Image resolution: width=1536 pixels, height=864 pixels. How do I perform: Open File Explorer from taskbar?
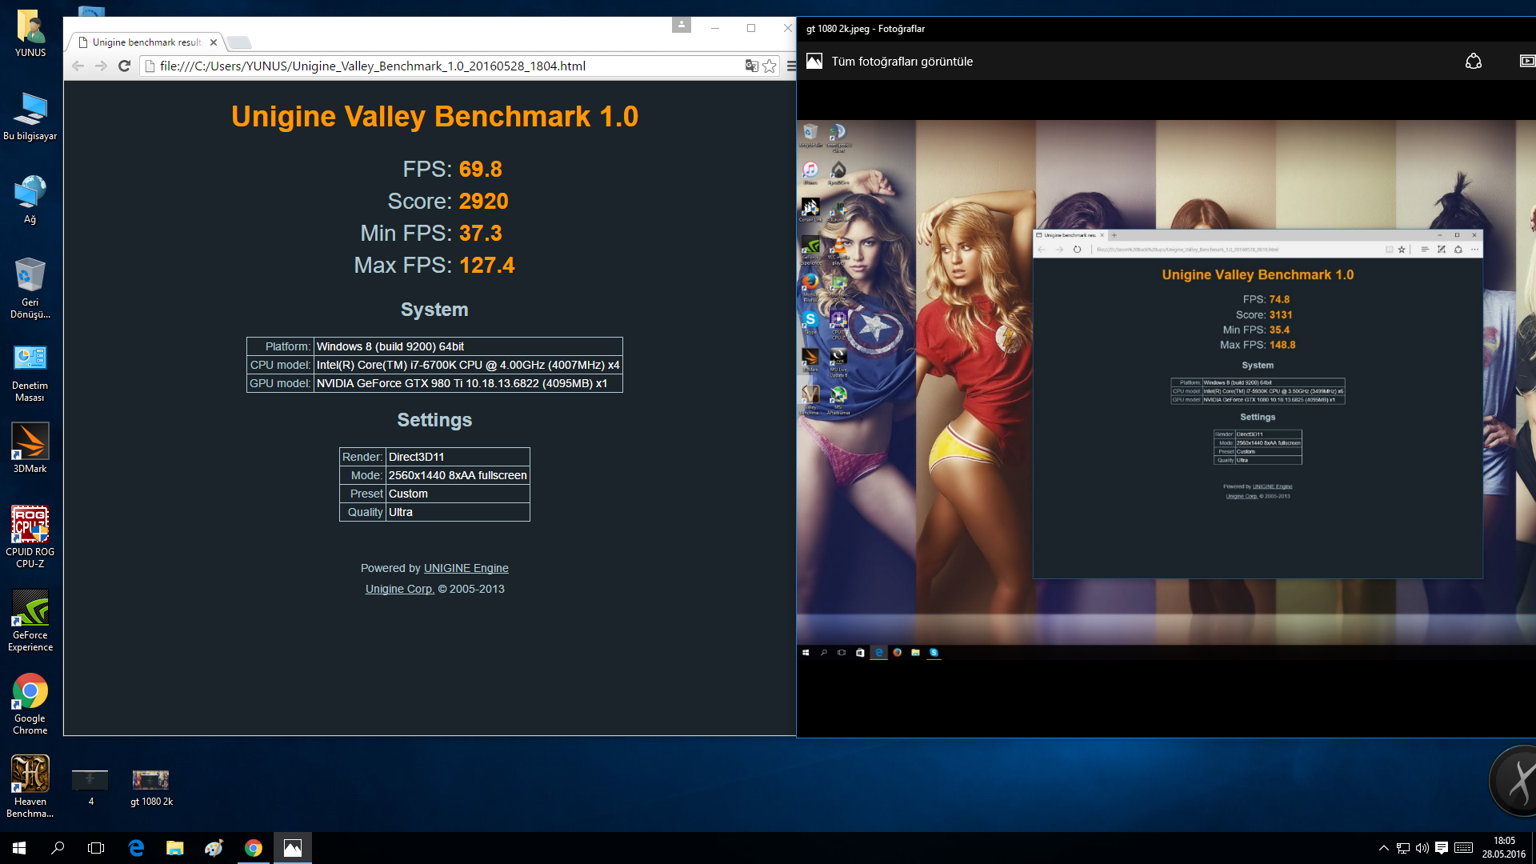[174, 848]
